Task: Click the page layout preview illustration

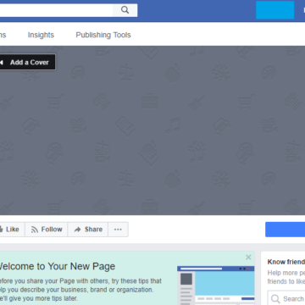Action: click(x=216, y=286)
